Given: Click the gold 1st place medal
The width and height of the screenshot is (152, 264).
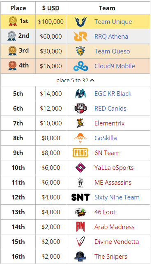Looking at the screenshot, I should pos(13,21).
